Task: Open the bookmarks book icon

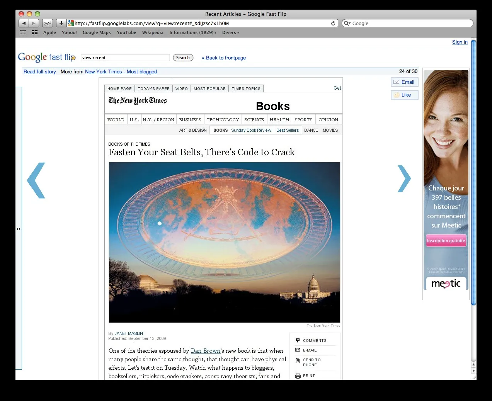Action: (23, 32)
